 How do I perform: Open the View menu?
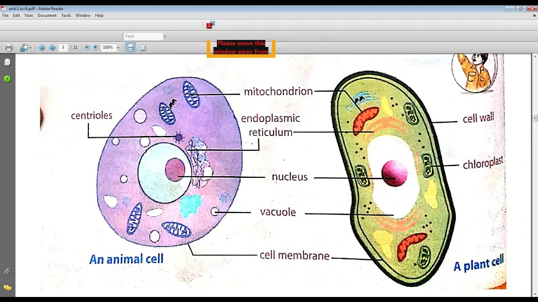(29, 16)
